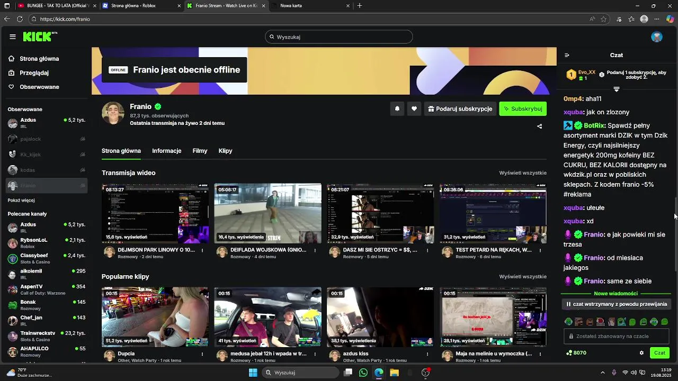Open Strona główna in the left sidebar
Viewport: 678px width, 381px height.
click(39, 59)
